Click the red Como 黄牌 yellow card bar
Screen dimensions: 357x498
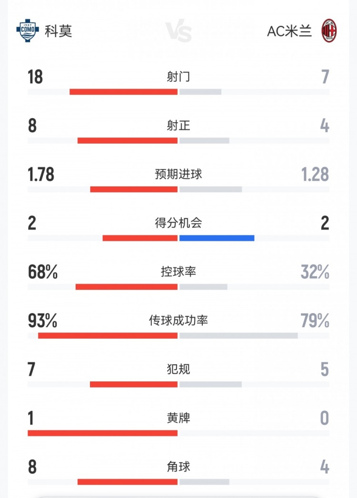click(x=102, y=433)
